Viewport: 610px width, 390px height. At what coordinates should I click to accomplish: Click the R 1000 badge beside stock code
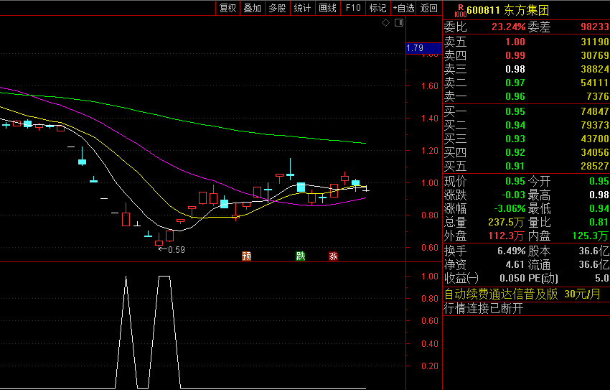459,9
